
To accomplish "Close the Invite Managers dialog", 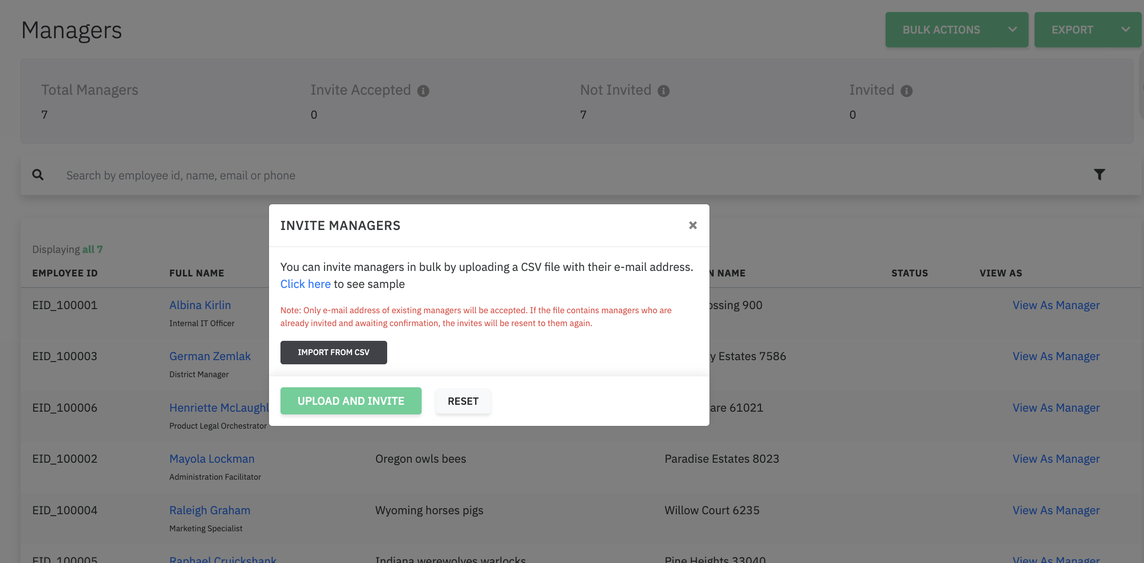I will pyautogui.click(x=692, y=225).
